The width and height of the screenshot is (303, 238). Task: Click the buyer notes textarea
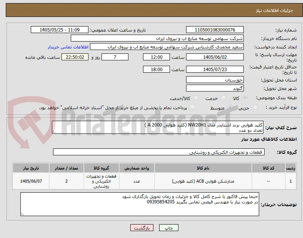coord(140,204)
